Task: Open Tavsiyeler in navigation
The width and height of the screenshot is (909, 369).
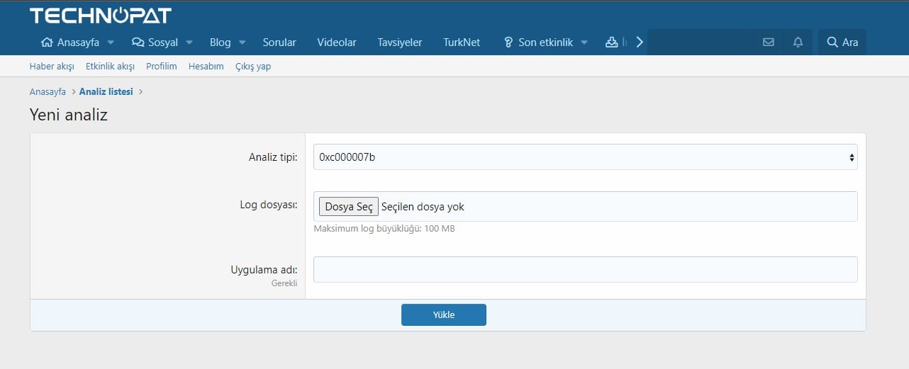Action: (400, 42)
